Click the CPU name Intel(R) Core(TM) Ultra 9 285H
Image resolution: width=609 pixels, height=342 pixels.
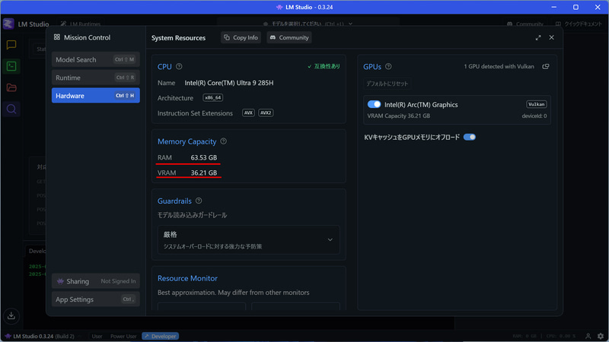coord(229,83)
